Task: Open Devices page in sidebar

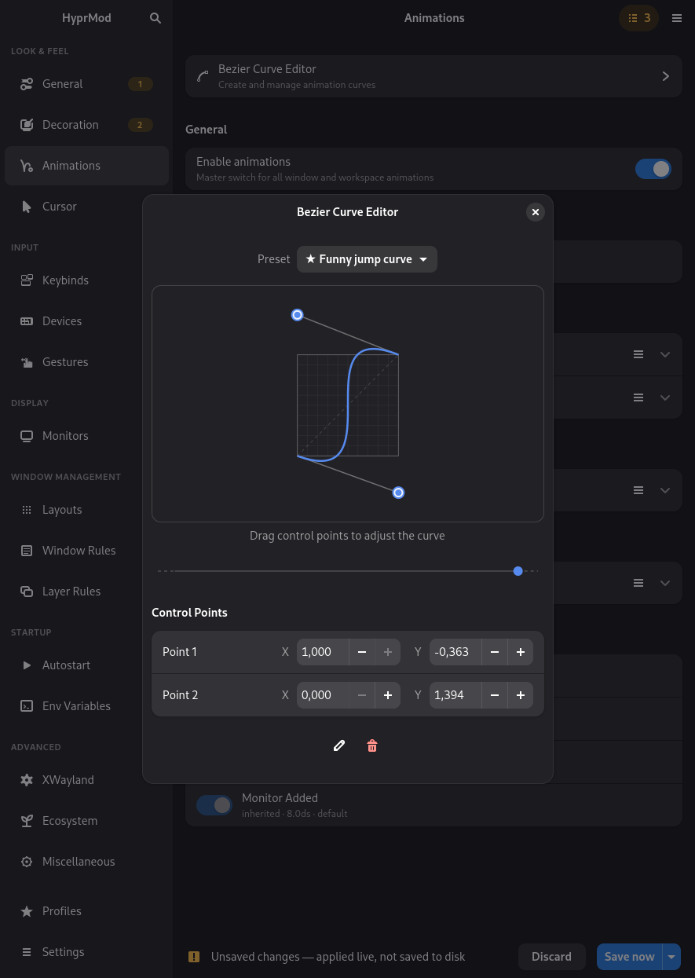Action: pos(86,321)
